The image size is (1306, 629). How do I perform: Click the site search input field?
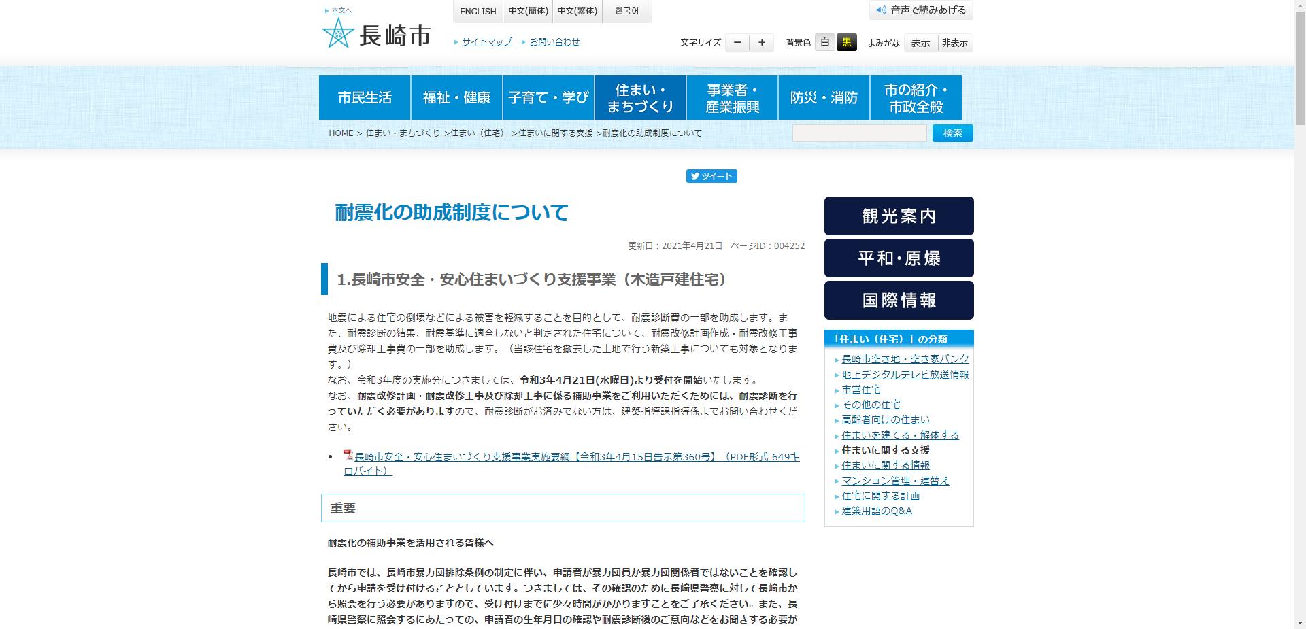point(858,133)
